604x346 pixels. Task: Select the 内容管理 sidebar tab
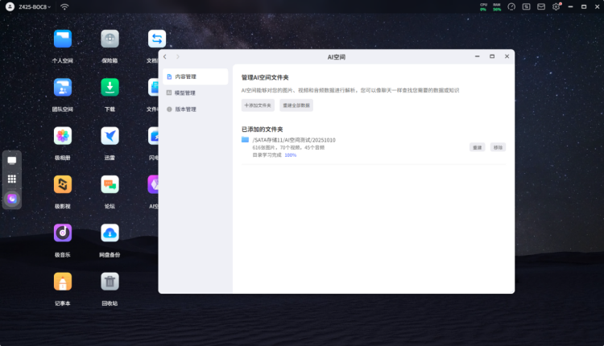click(195, 77)
